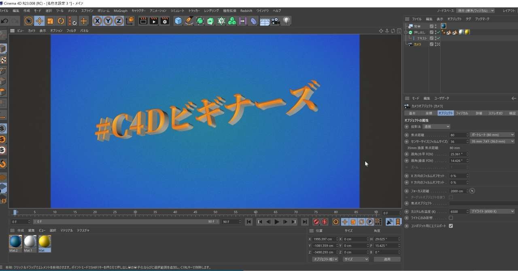
Task: Go back in Attribute Manager arrow
Action: (514, 98)
